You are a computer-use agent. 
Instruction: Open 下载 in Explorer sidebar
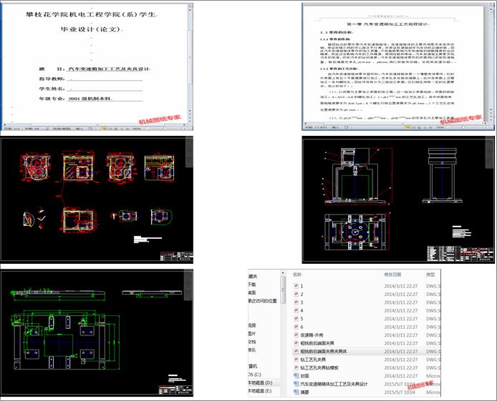point(252,284)
